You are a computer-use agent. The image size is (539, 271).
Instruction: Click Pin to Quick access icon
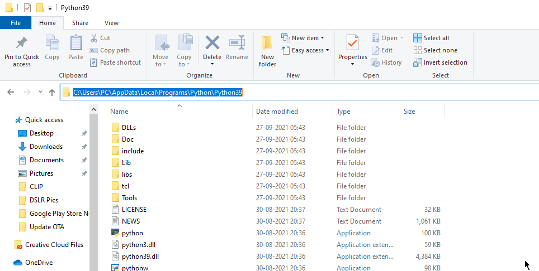point(22,43)
